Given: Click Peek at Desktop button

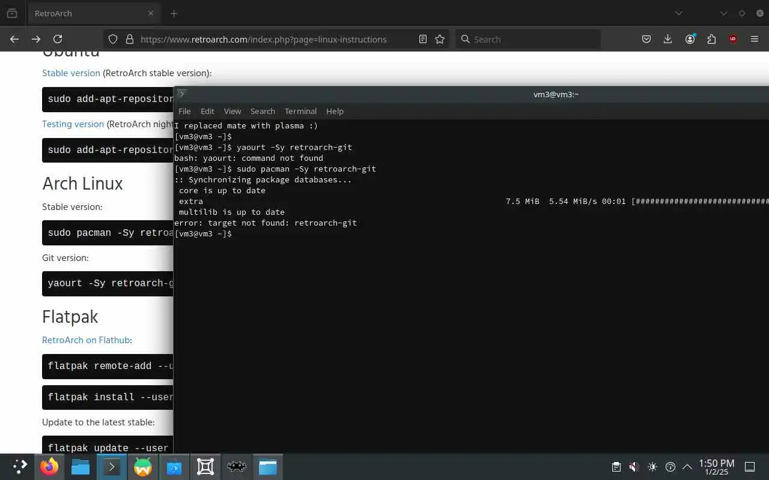Looking at the screenshot, I should click(750, 466).
